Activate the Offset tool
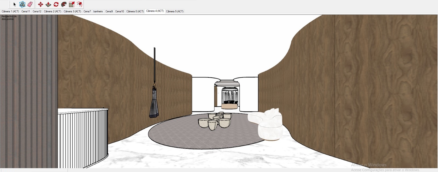Viewport: 438px width, 172px height. [x=79, y=4]
